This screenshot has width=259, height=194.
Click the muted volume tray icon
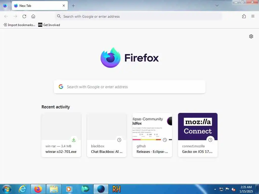click(x=233, y=189)
